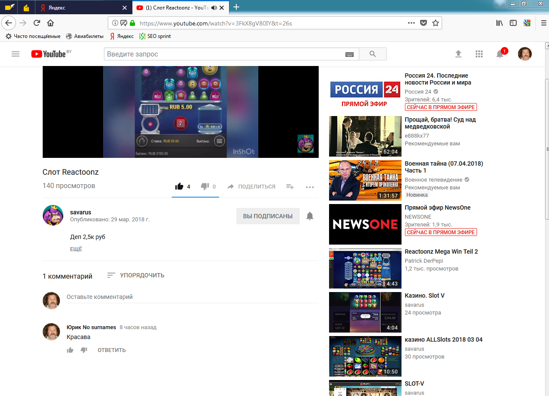Toggle like on the video
The height and width of the screenshot is (396, 549).
(x=179, y=186)
